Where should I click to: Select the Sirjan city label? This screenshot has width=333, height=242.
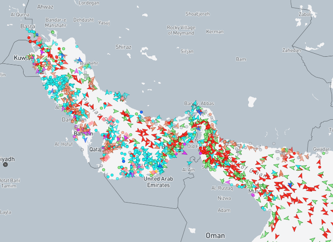[187, 51]
